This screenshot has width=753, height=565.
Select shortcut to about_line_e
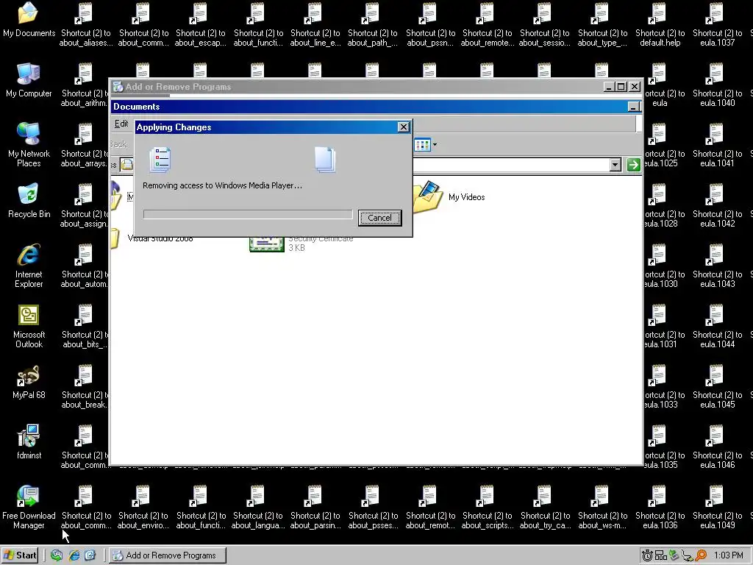pyautogui.click(x=315, y=25)
